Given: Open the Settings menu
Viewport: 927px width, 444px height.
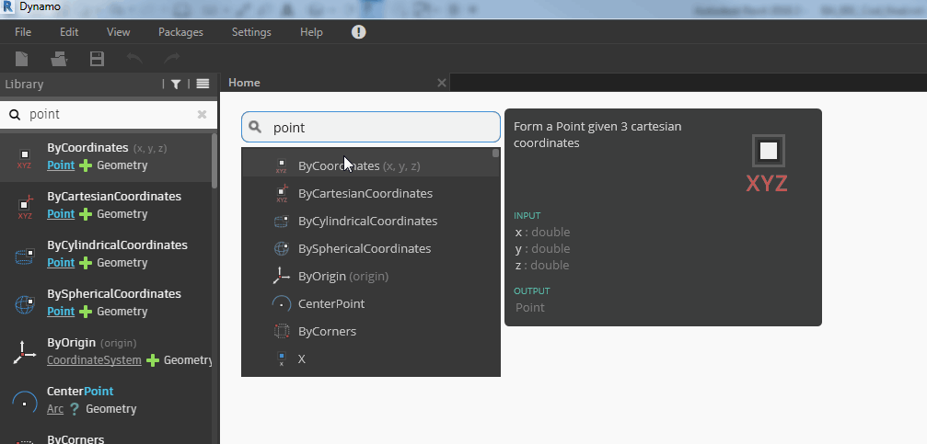Looking at the screenshot, I should pyautogui.click(x=251, y=32).
